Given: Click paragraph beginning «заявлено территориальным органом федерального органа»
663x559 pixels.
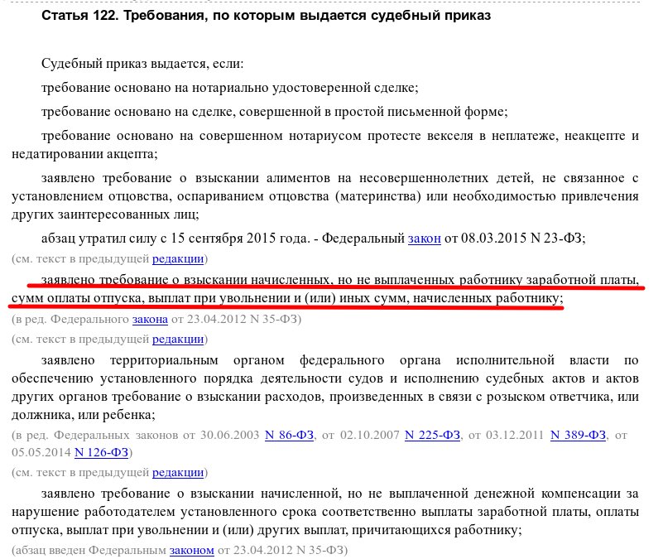Looking at the screenshot, I should click(325, 388).
